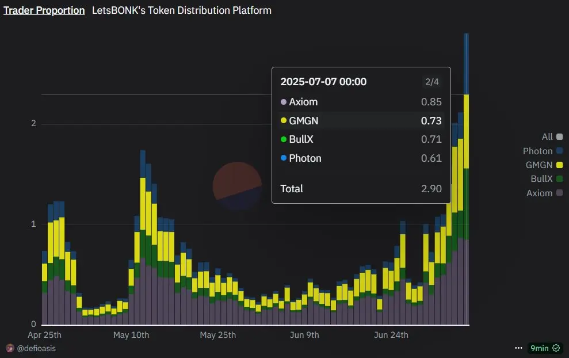Click the y-axis label 1
The height and width of the screenshot is (358, 569).
point(33,224)
